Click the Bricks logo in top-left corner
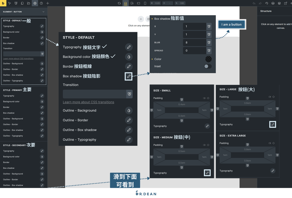The height and width of the screenshot is (198, 292). tap(3, 3)
